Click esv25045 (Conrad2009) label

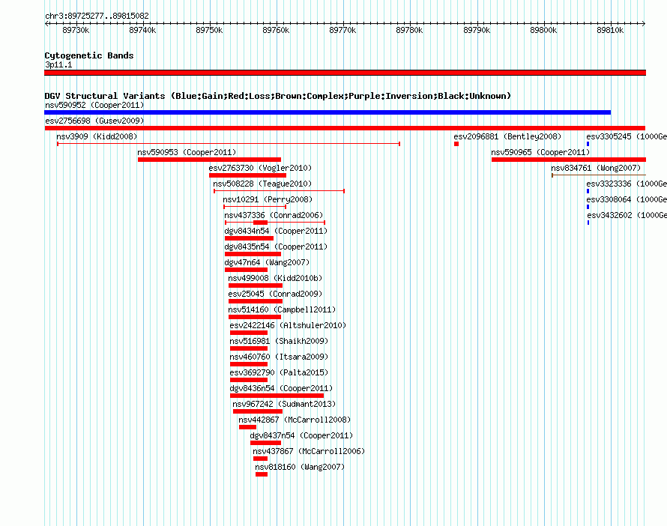[275, 294]
